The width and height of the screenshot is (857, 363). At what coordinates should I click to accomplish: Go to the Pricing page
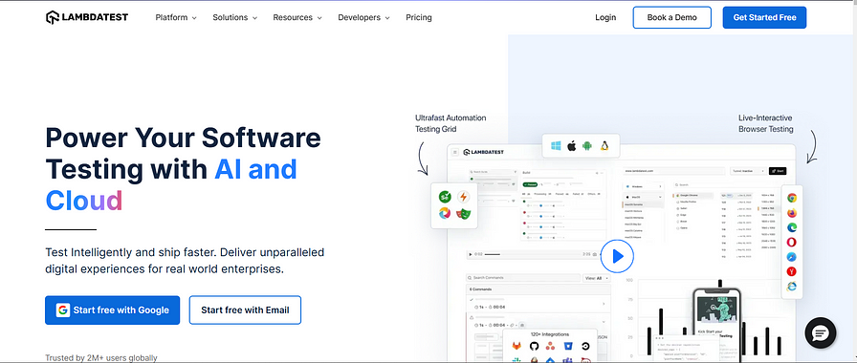(x=419, y=17)
